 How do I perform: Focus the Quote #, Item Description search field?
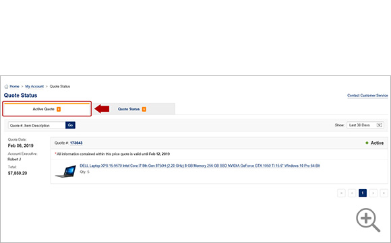tap(37, 125)
